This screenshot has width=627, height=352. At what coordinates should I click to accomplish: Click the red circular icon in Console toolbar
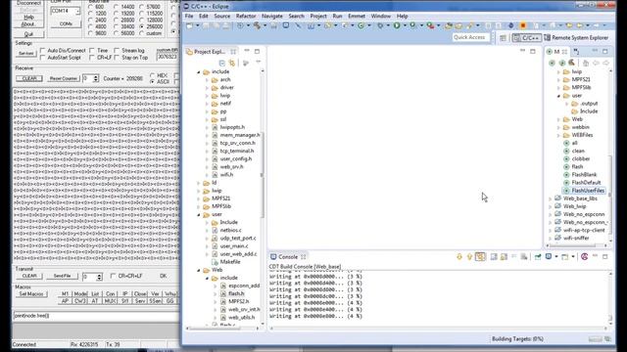584,256
